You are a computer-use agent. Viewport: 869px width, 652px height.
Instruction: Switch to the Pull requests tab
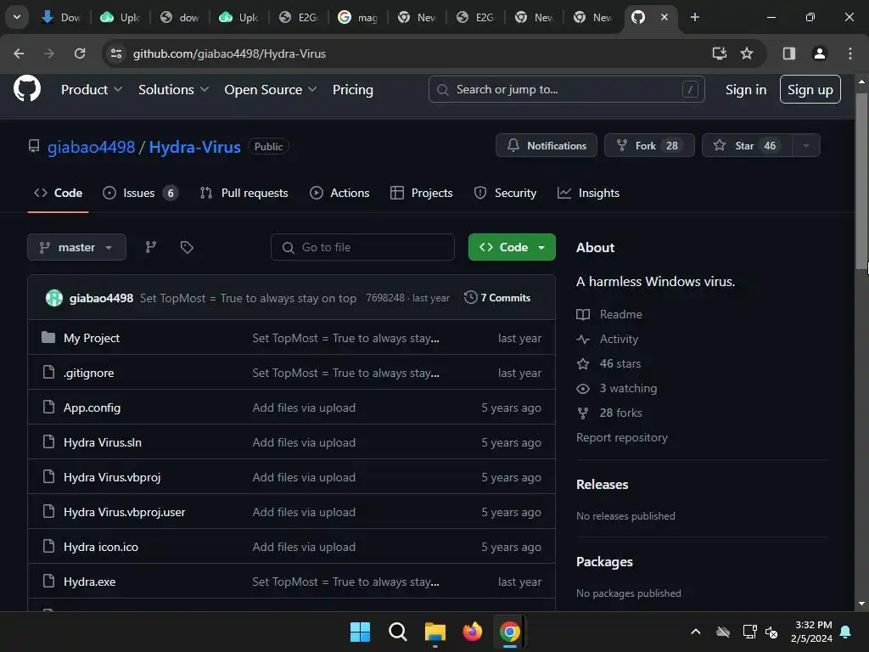(x=244, y=193)
